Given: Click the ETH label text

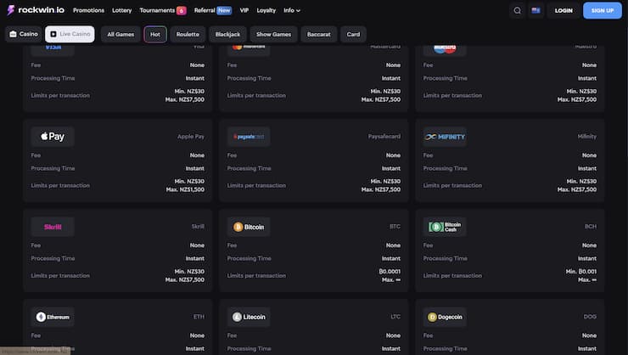Looking at the screenshot, I should click(199, 317).
